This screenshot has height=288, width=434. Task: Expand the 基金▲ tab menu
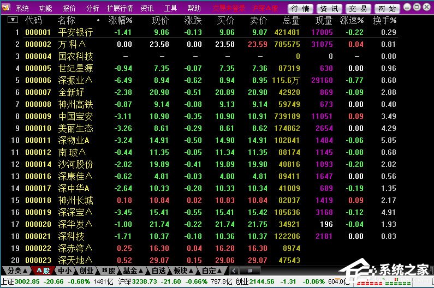(x=133, y=271)
